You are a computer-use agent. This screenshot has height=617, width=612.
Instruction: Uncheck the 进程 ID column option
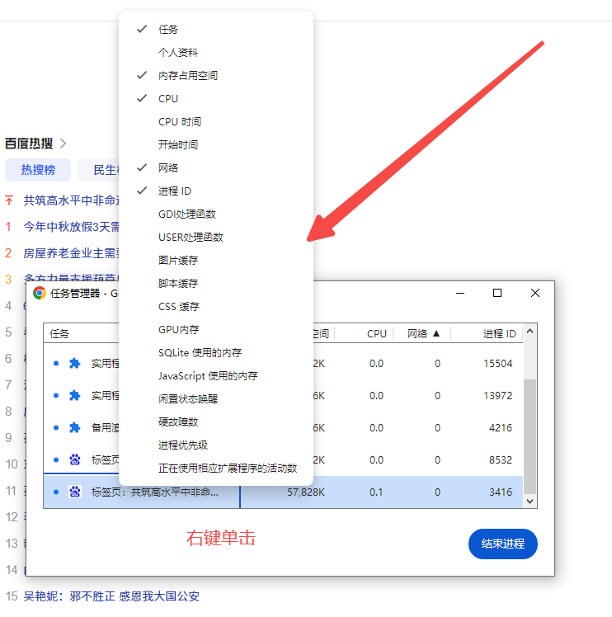216,191
